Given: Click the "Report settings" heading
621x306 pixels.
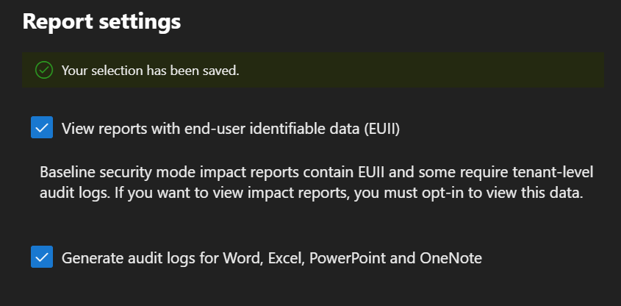Looking at the screenshot, I should [101, 21].
